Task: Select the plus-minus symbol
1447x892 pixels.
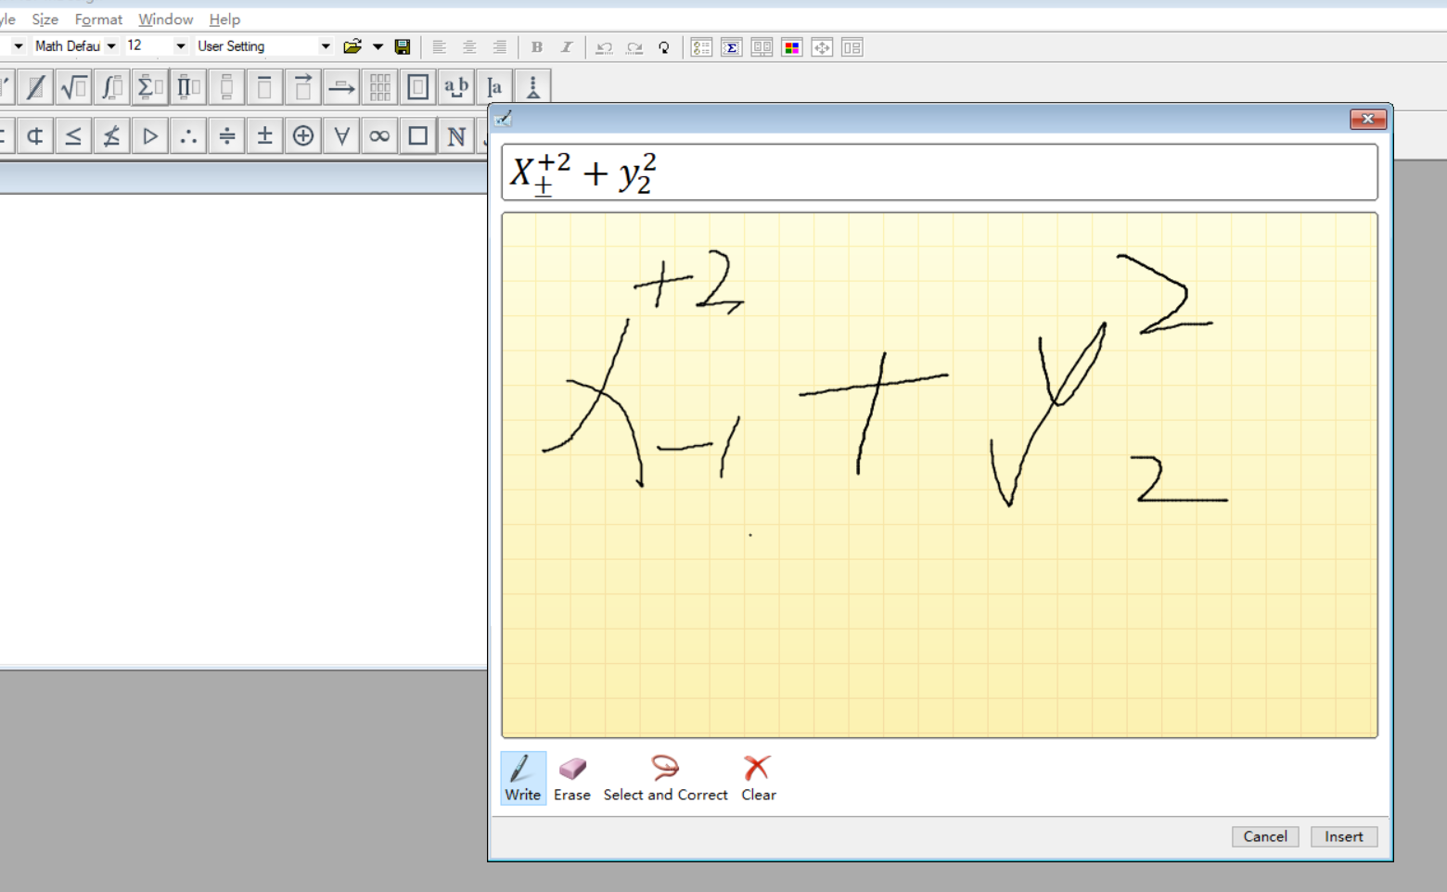Action: tap(264, 135)
